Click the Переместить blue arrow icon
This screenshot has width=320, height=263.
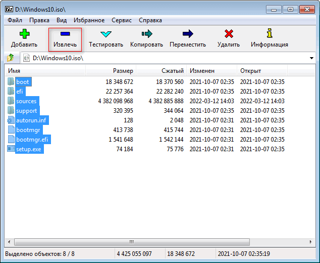(x=188, y=34)
